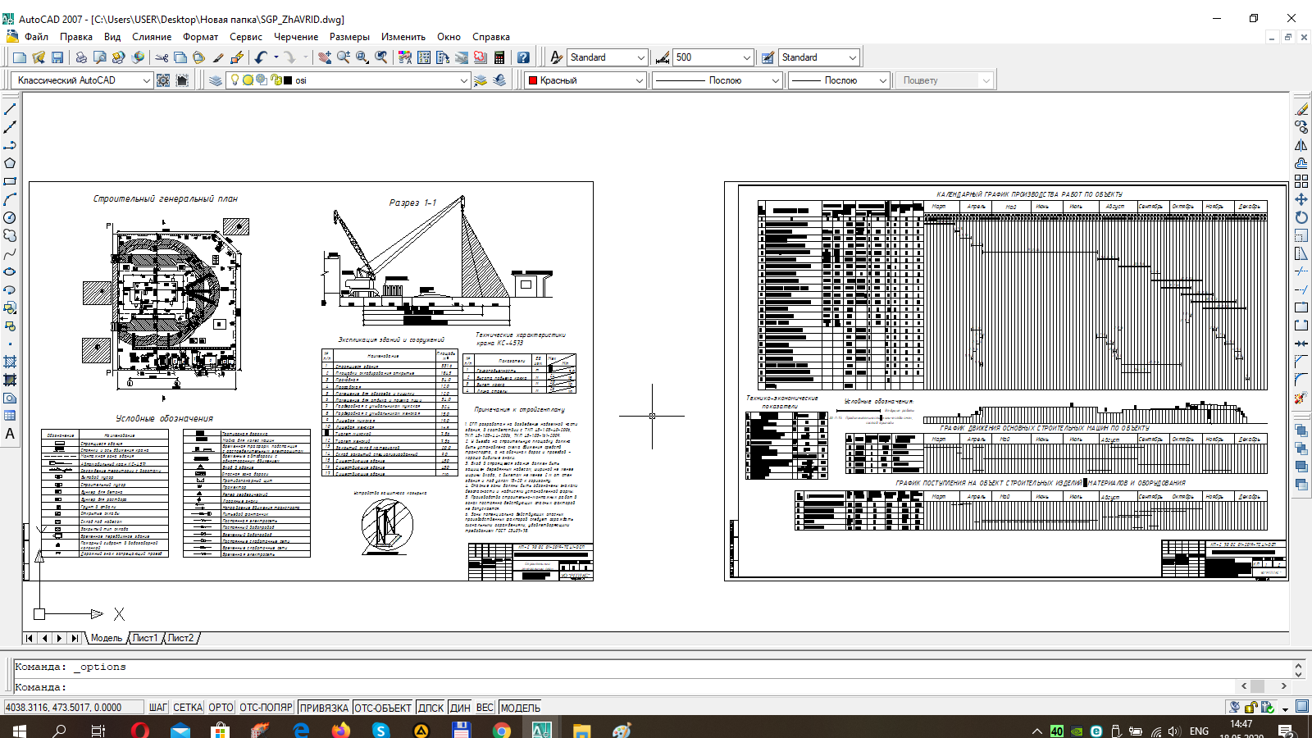The height and width of the screenshot is (738, 1312).
Task: Open the Standard text style dropdown
Action: (x=608, y=57)
